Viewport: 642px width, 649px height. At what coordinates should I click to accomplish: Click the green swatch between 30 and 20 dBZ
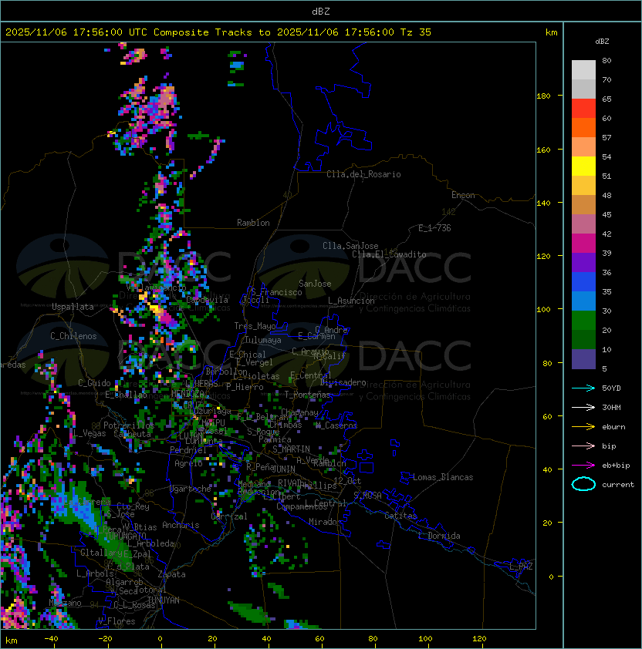click(x=583, y=321)
